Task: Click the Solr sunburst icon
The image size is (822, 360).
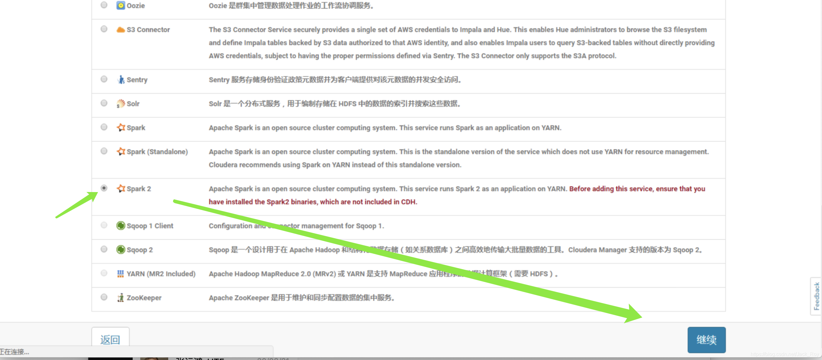Action: tap(121, 103)
